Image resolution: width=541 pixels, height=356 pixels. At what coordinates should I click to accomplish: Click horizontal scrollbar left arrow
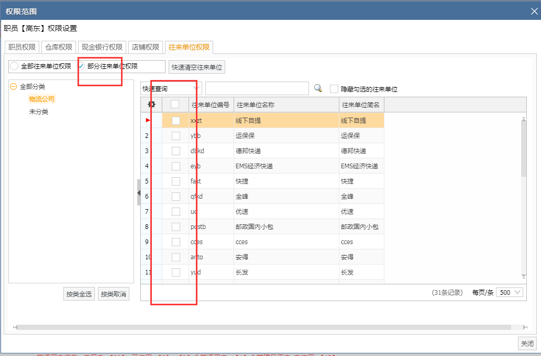tap(15, 327)
